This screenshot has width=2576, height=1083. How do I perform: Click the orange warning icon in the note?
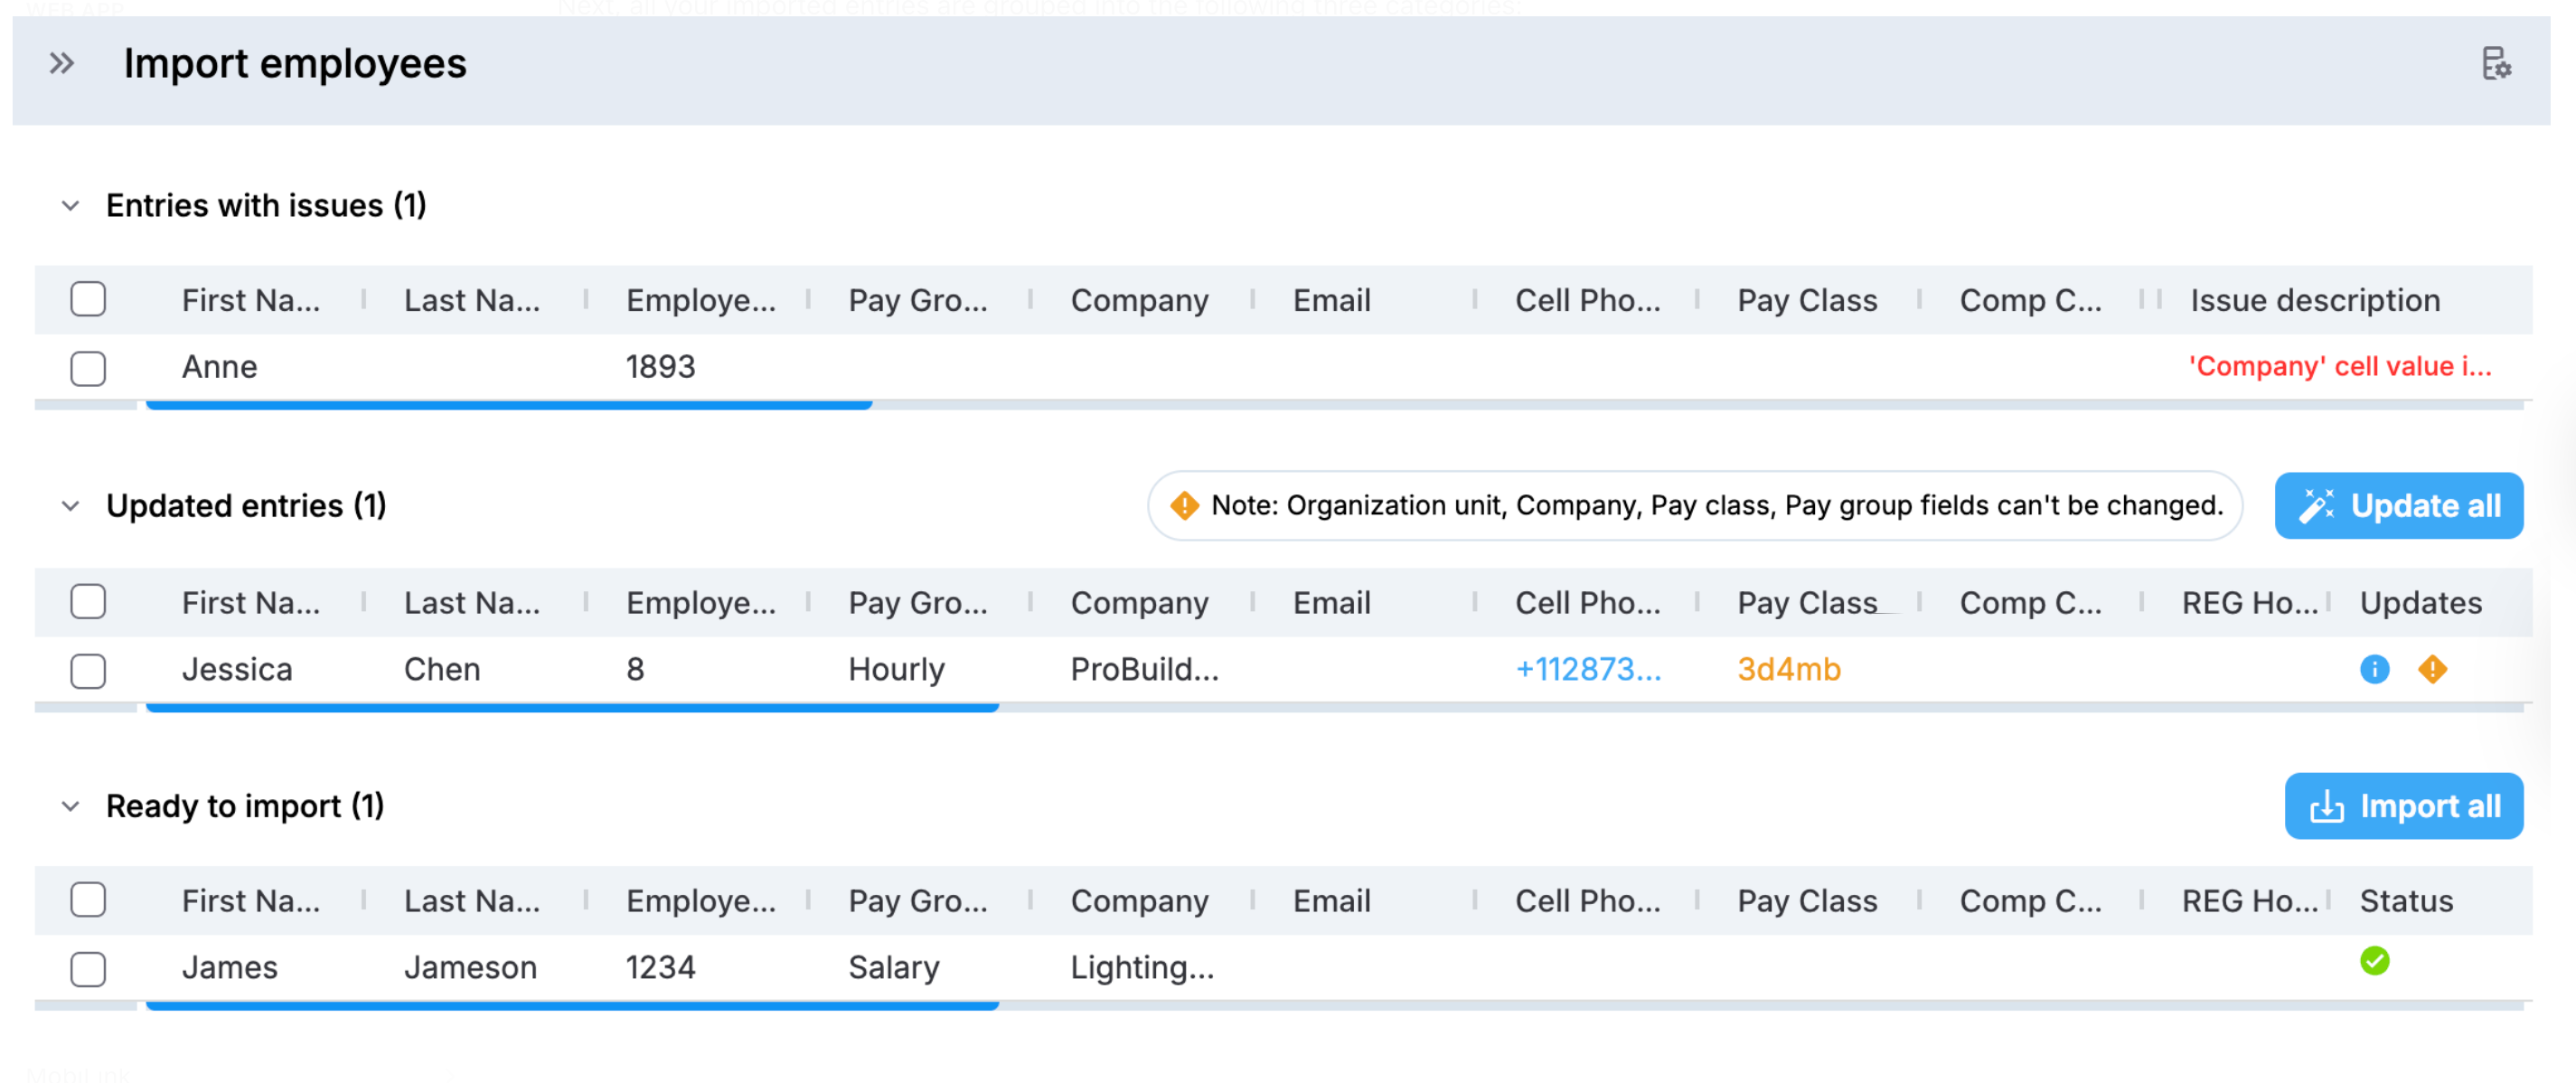tap(1184, 506)
